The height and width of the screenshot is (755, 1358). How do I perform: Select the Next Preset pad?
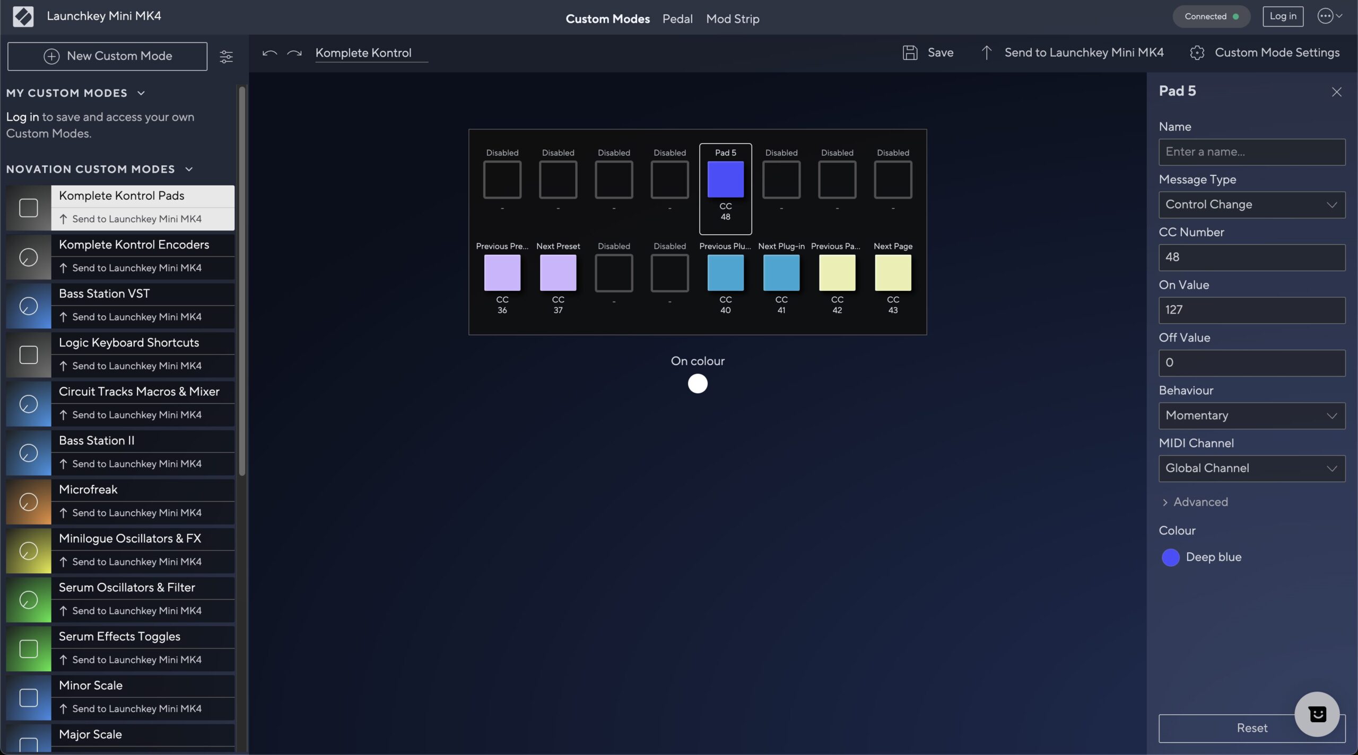558,273
